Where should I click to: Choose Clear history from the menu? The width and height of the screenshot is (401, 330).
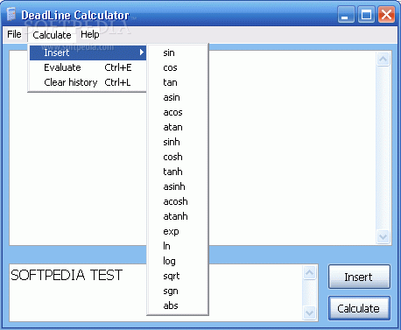point(88,82)
